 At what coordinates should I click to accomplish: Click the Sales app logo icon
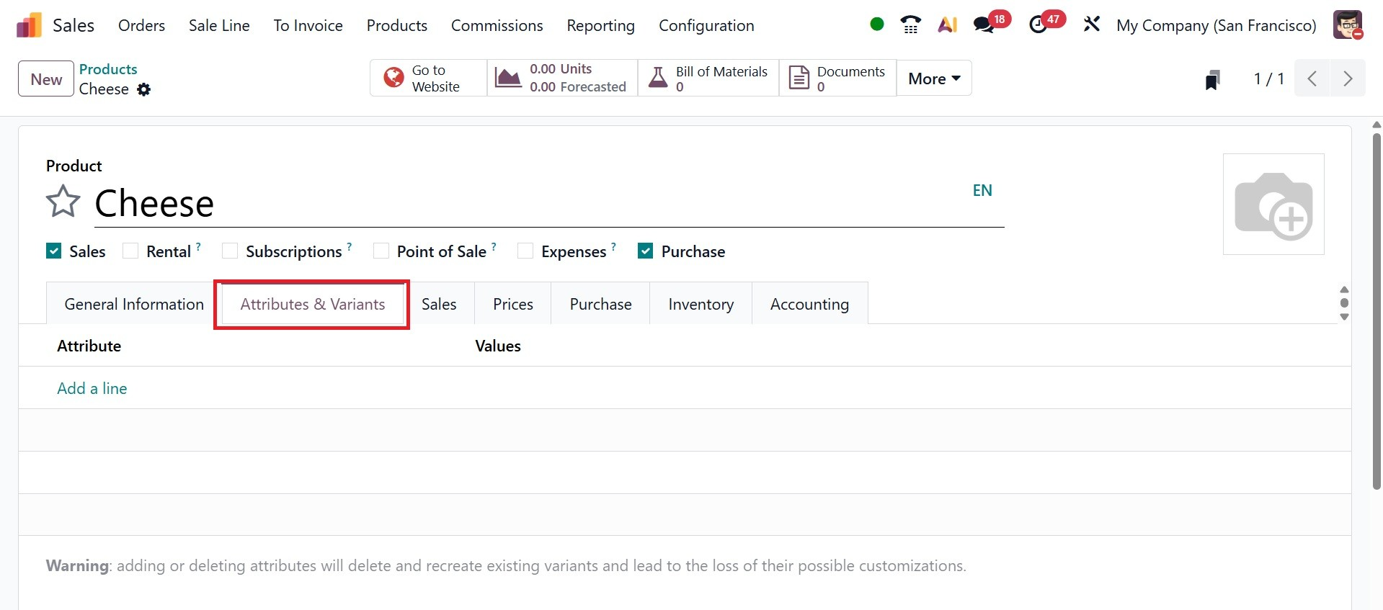(29, 25)
